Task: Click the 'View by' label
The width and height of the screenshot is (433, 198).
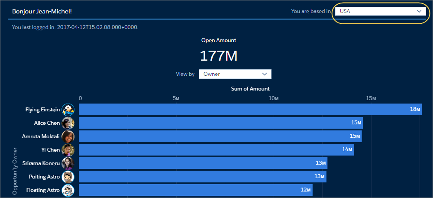Action: click(185, 74)
